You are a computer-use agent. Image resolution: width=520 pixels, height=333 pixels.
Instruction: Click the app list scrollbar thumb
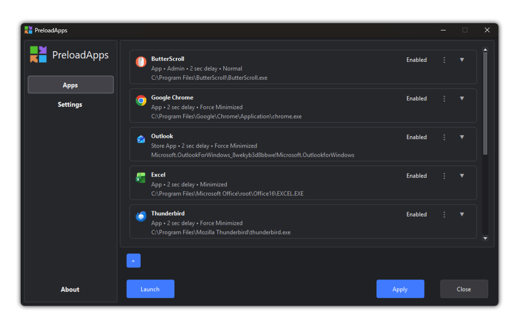tap(485, 104)
